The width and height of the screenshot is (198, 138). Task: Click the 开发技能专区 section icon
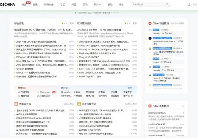pos(79,104)
